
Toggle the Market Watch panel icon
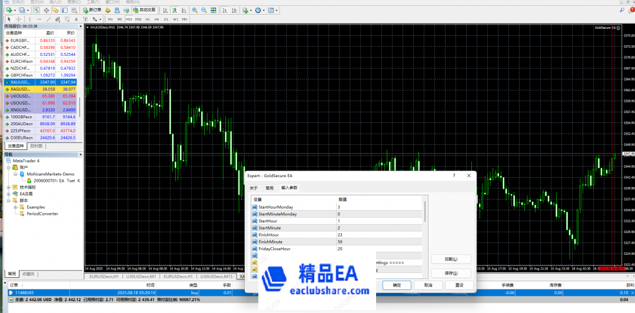[37, 10]
